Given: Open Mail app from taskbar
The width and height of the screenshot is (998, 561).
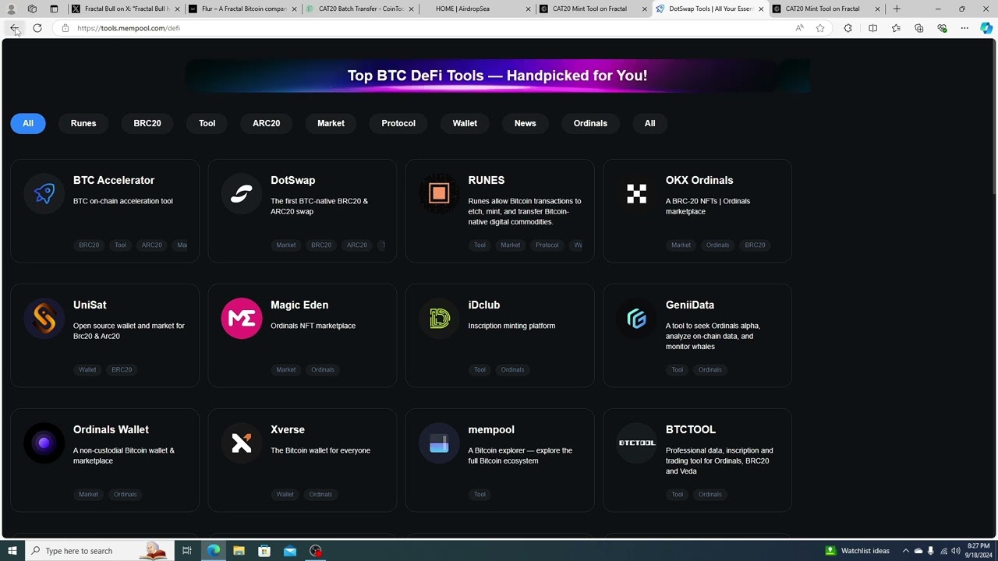Looking at the screenshot, I should click(290, 551).
